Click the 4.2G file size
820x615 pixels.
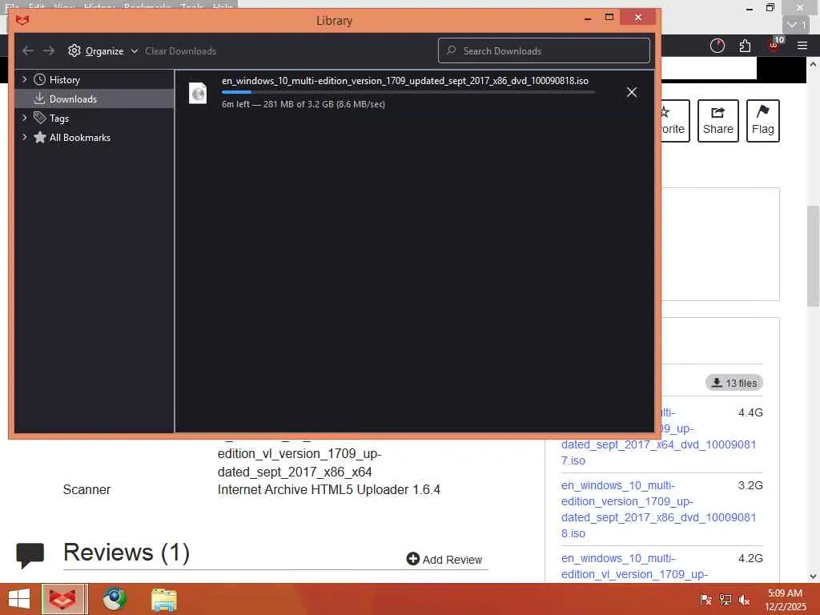click(x=750, y=558)
